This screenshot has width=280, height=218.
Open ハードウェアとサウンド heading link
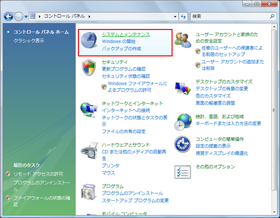pyautogui.click(x=126, y=145)
